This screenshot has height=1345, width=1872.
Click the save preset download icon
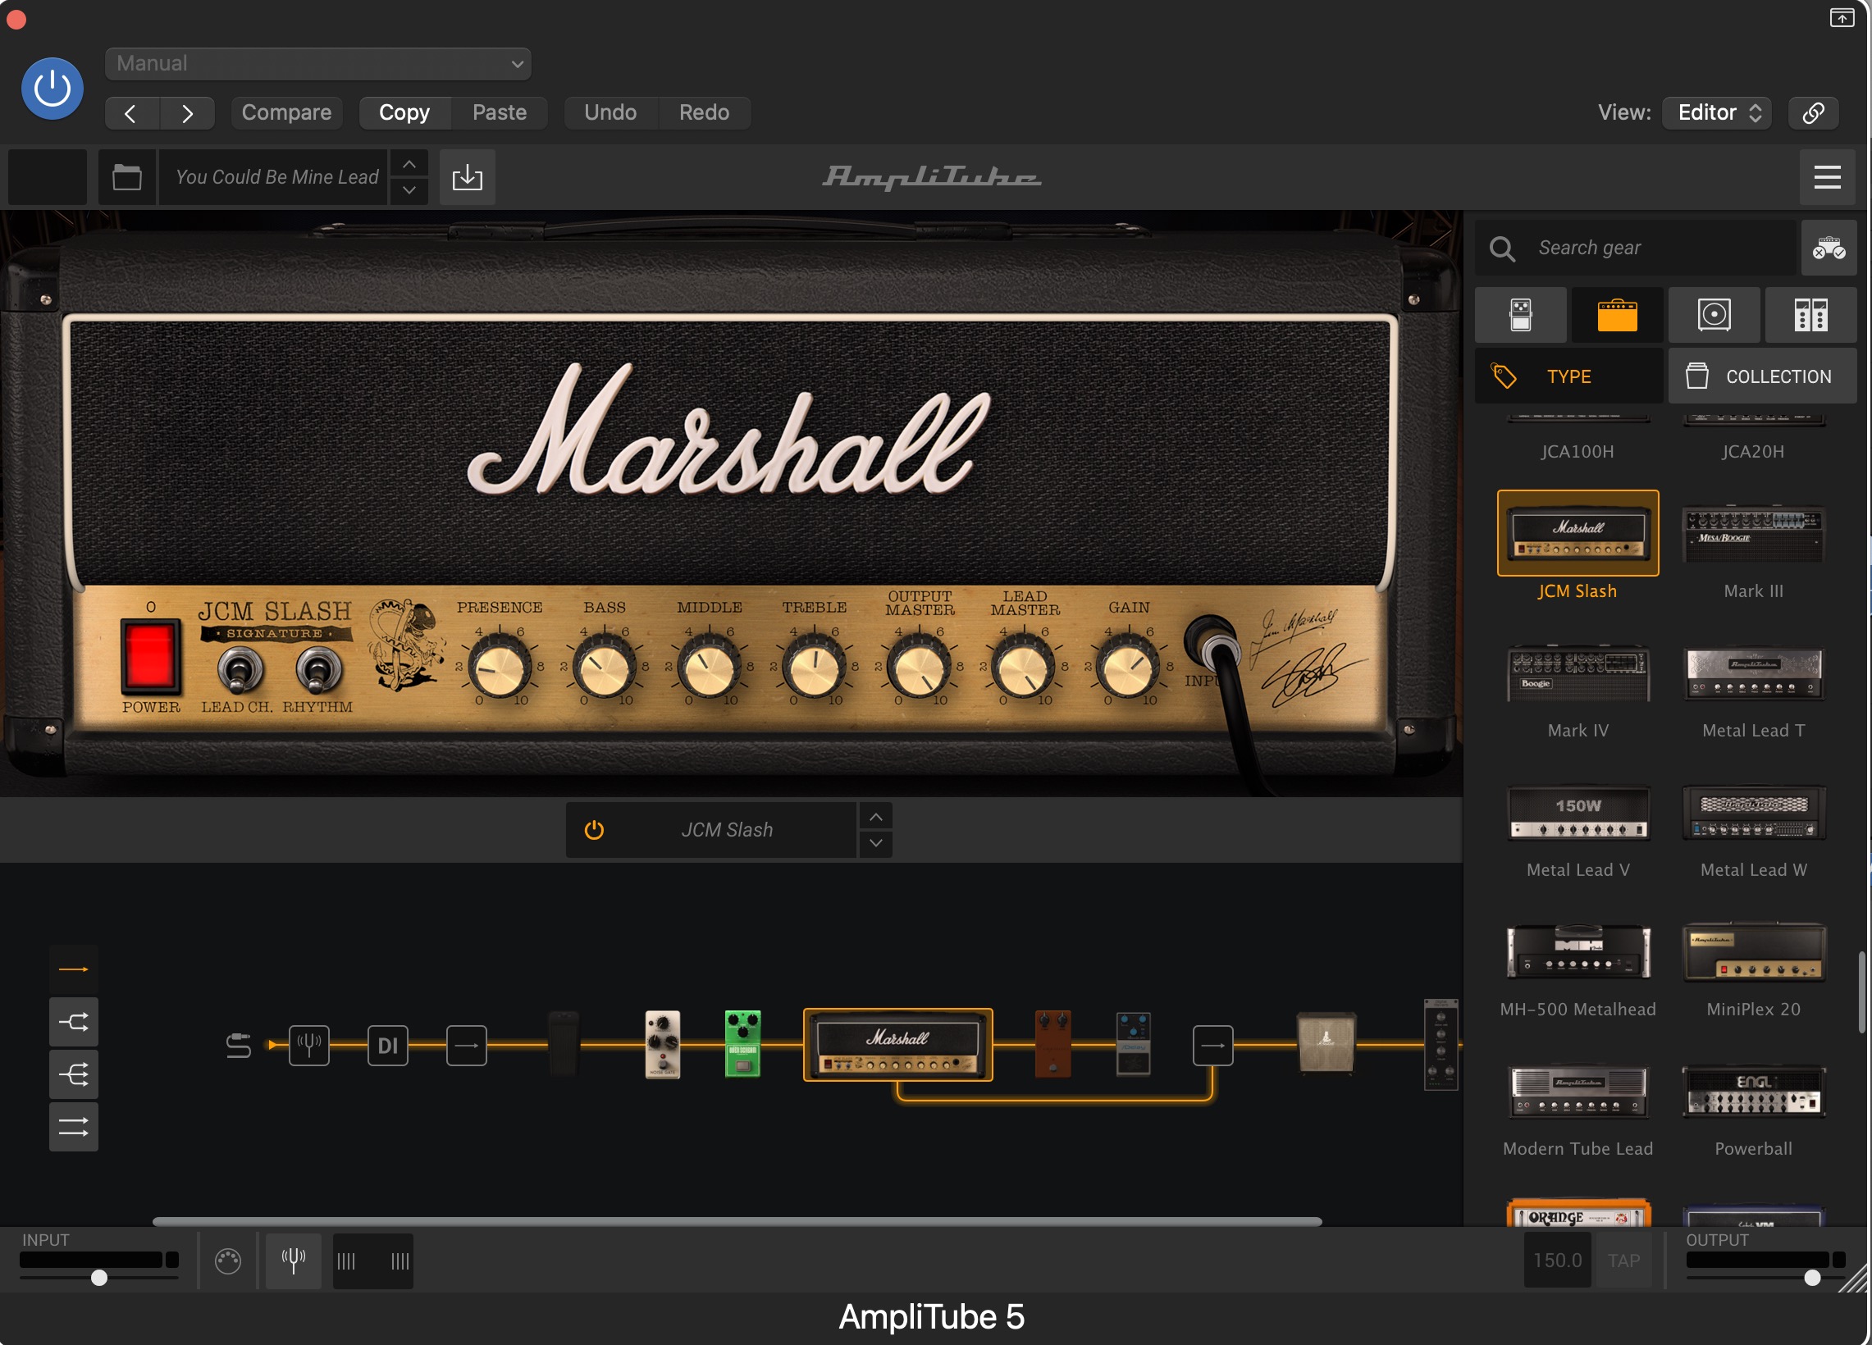(x=467, y=176)
